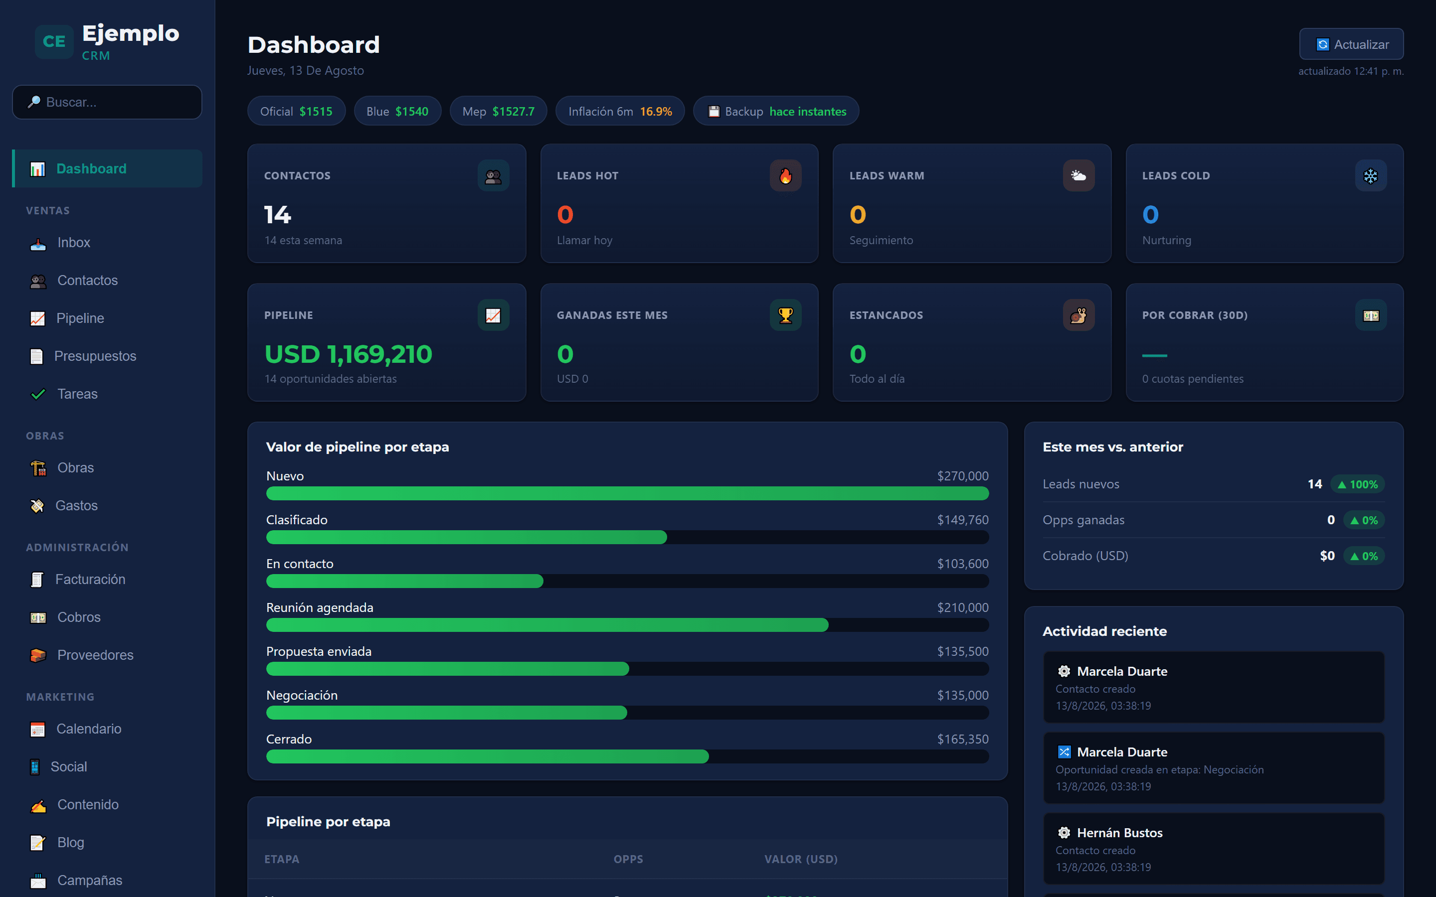Click the Por cobrar money icon

[1371, 315]
